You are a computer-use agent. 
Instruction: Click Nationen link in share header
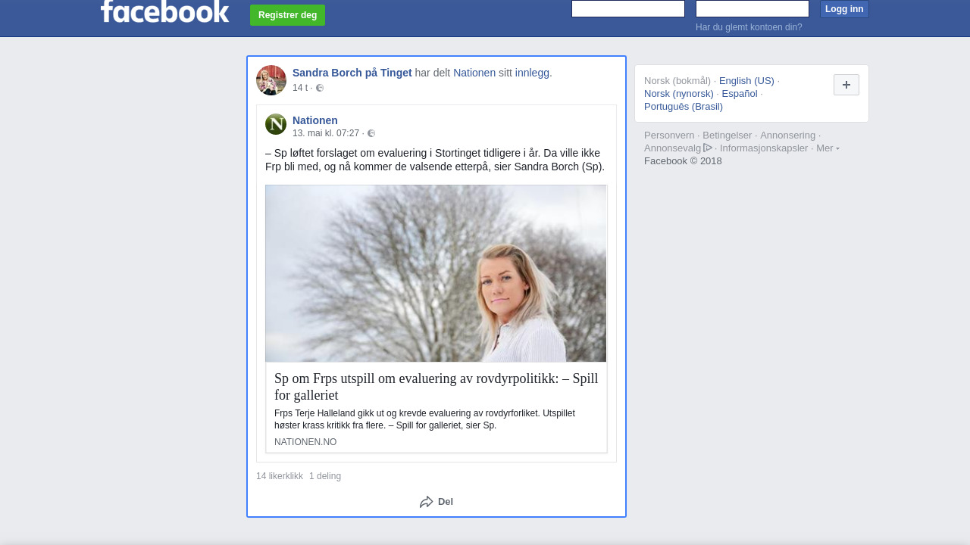(474, 73)
